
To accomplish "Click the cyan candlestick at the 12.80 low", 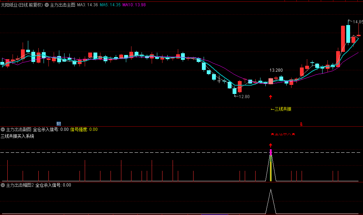I will point(235,91).
